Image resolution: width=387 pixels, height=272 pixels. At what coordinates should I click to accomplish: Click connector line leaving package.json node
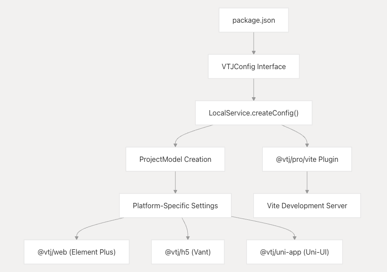click(254, 41)
